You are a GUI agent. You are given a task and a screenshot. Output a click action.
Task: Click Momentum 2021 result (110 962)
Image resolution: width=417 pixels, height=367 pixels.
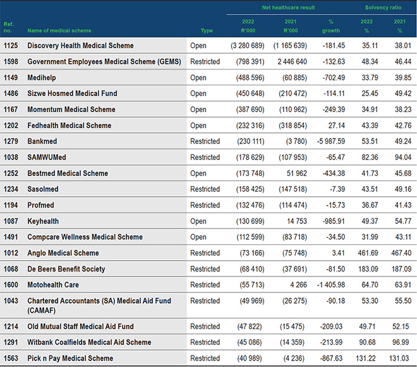coord(293,109)
